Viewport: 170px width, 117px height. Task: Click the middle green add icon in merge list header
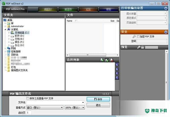(107, 60)
